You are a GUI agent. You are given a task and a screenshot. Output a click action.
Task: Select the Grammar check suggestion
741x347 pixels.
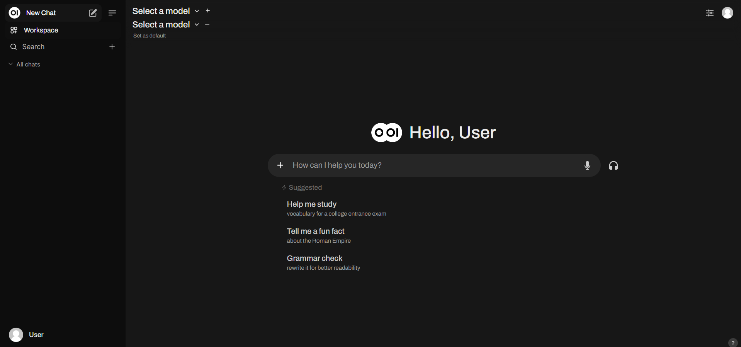[x=323, y=262]
